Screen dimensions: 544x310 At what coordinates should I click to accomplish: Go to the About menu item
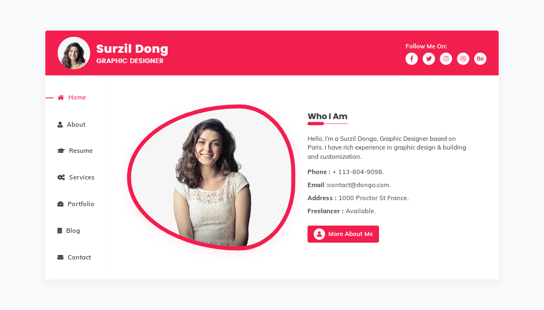tap(76, 125)
